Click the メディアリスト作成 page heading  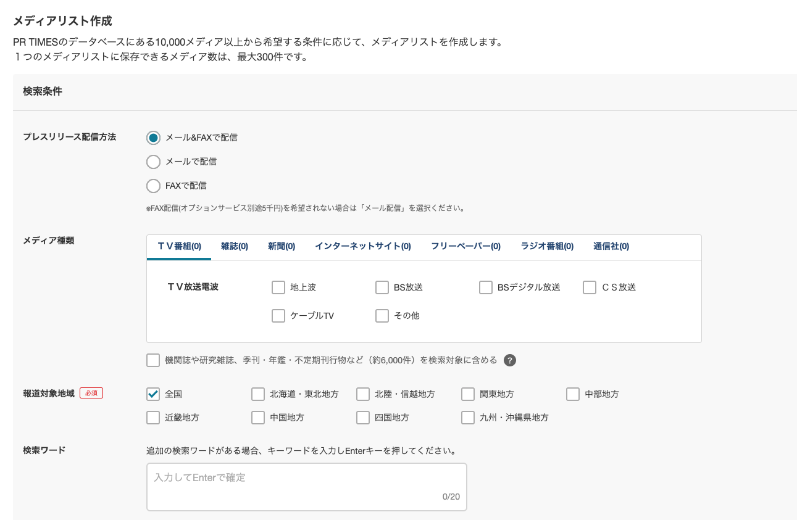(x=62, y=21)
